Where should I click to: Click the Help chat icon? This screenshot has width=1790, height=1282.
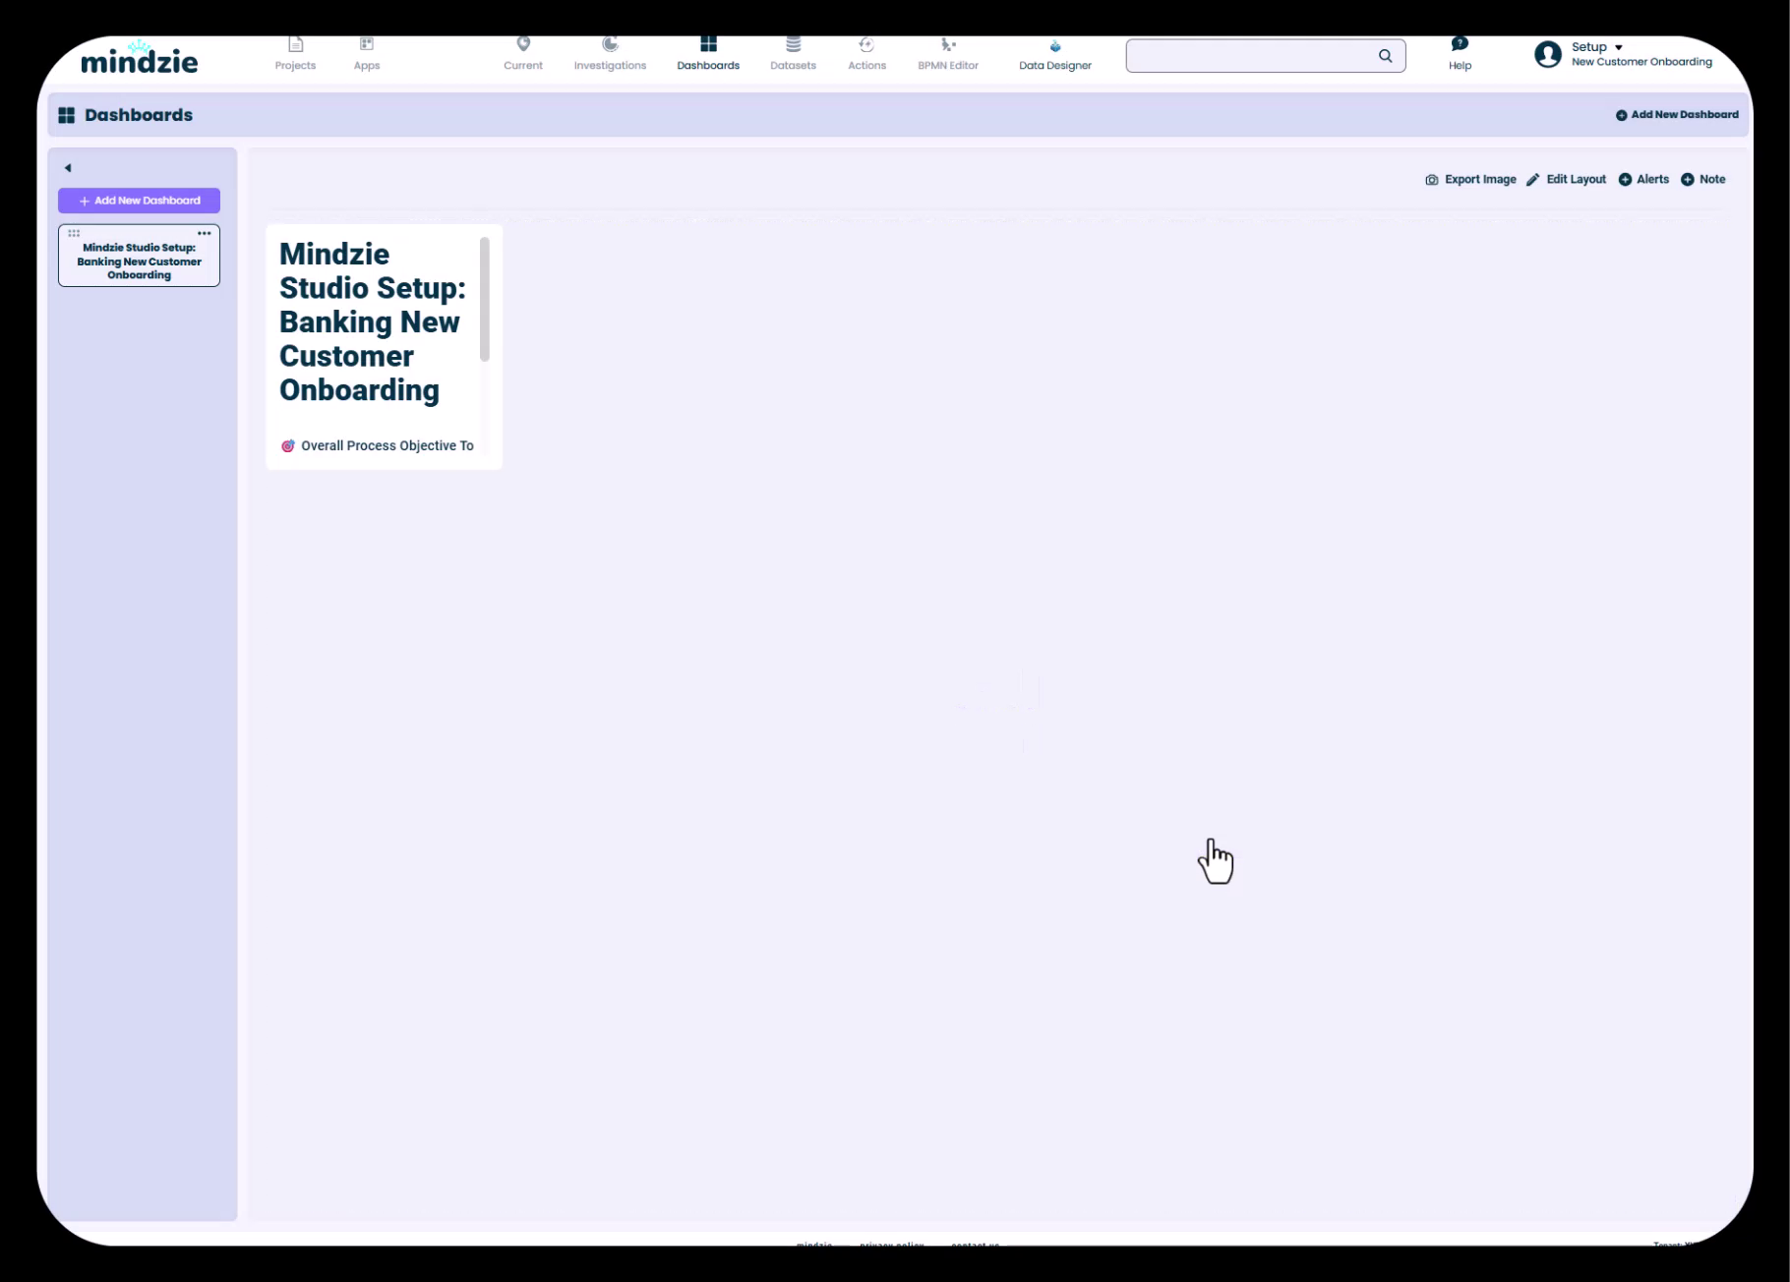[x=1460, y=44]
